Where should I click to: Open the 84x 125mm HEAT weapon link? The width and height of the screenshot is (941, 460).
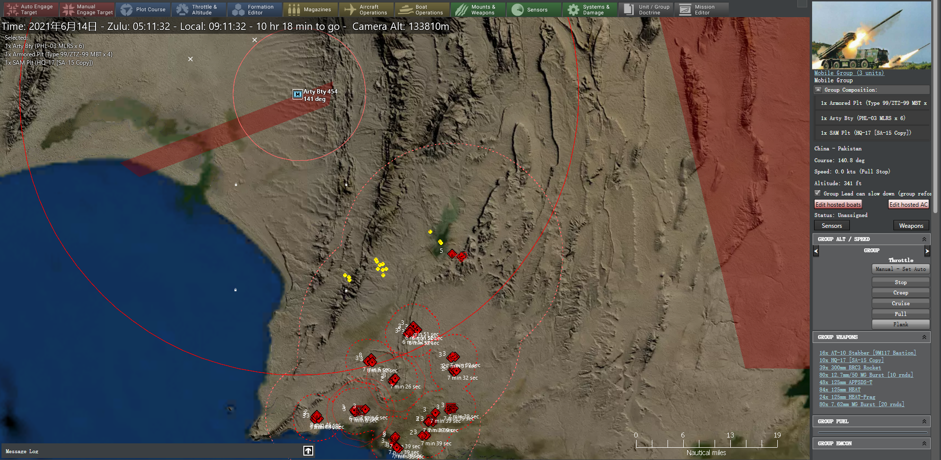click(x=840, y=389)
